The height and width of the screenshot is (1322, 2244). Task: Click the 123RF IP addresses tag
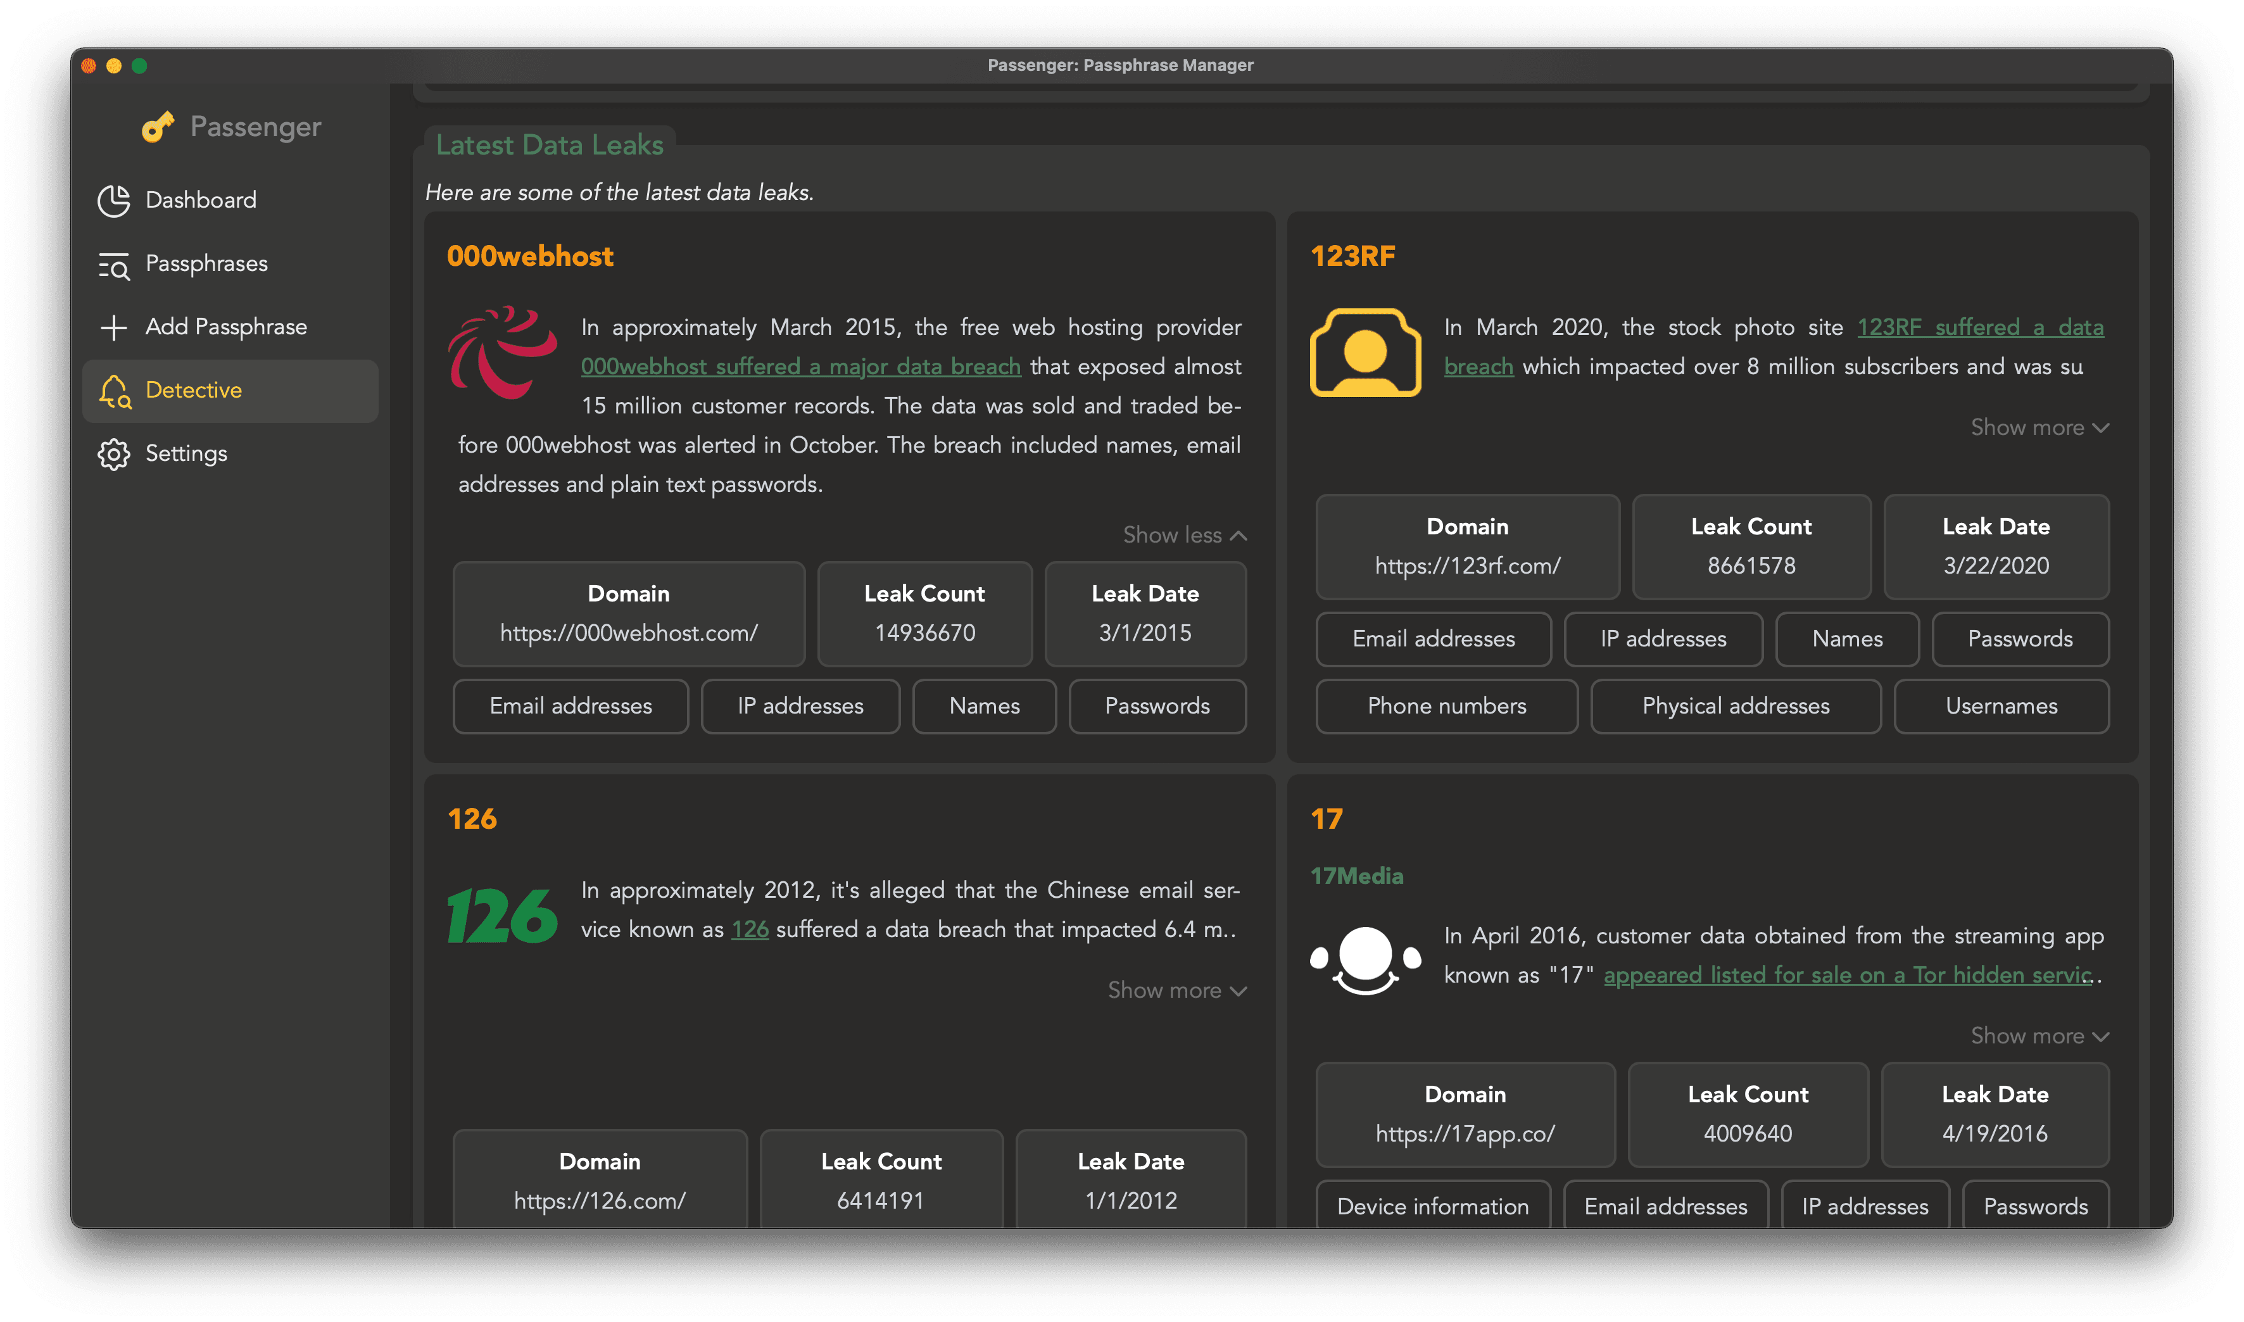[1663, 639]
